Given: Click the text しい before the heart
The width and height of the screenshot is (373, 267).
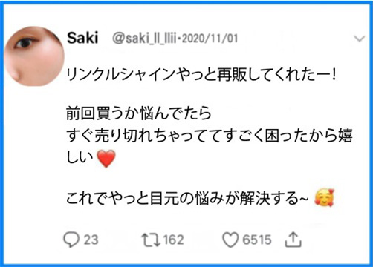Looking at the screenshot, I should [x=80, y=157].
